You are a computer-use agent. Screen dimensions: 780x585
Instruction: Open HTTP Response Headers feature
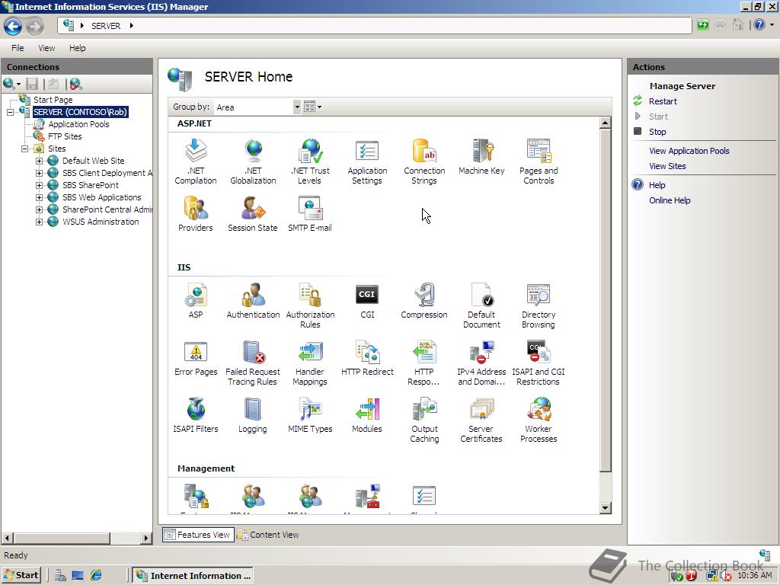point(424,363)
